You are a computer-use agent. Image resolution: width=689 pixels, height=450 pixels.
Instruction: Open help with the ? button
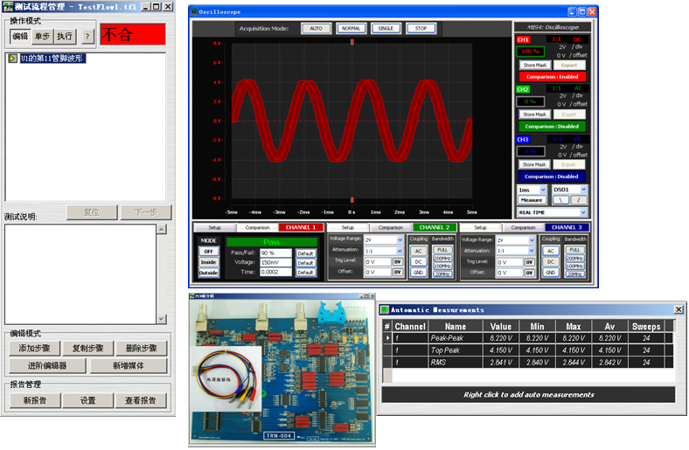pos(88,37)
